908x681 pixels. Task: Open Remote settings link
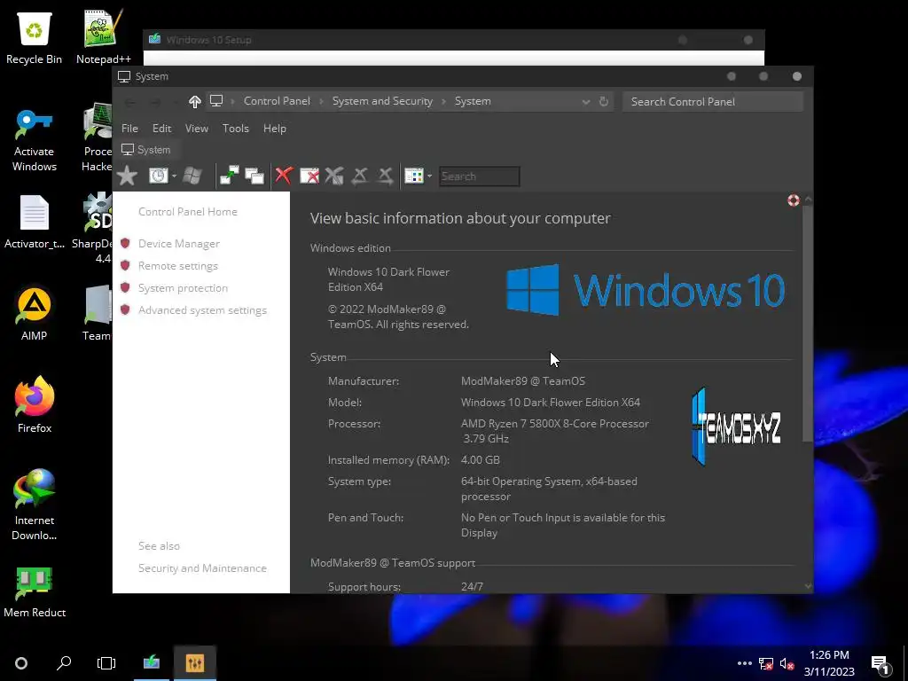tap(177, 266)
